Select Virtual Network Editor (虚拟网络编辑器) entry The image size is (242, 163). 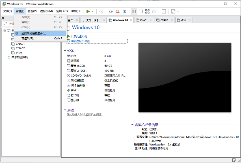[x=40, y=33]
